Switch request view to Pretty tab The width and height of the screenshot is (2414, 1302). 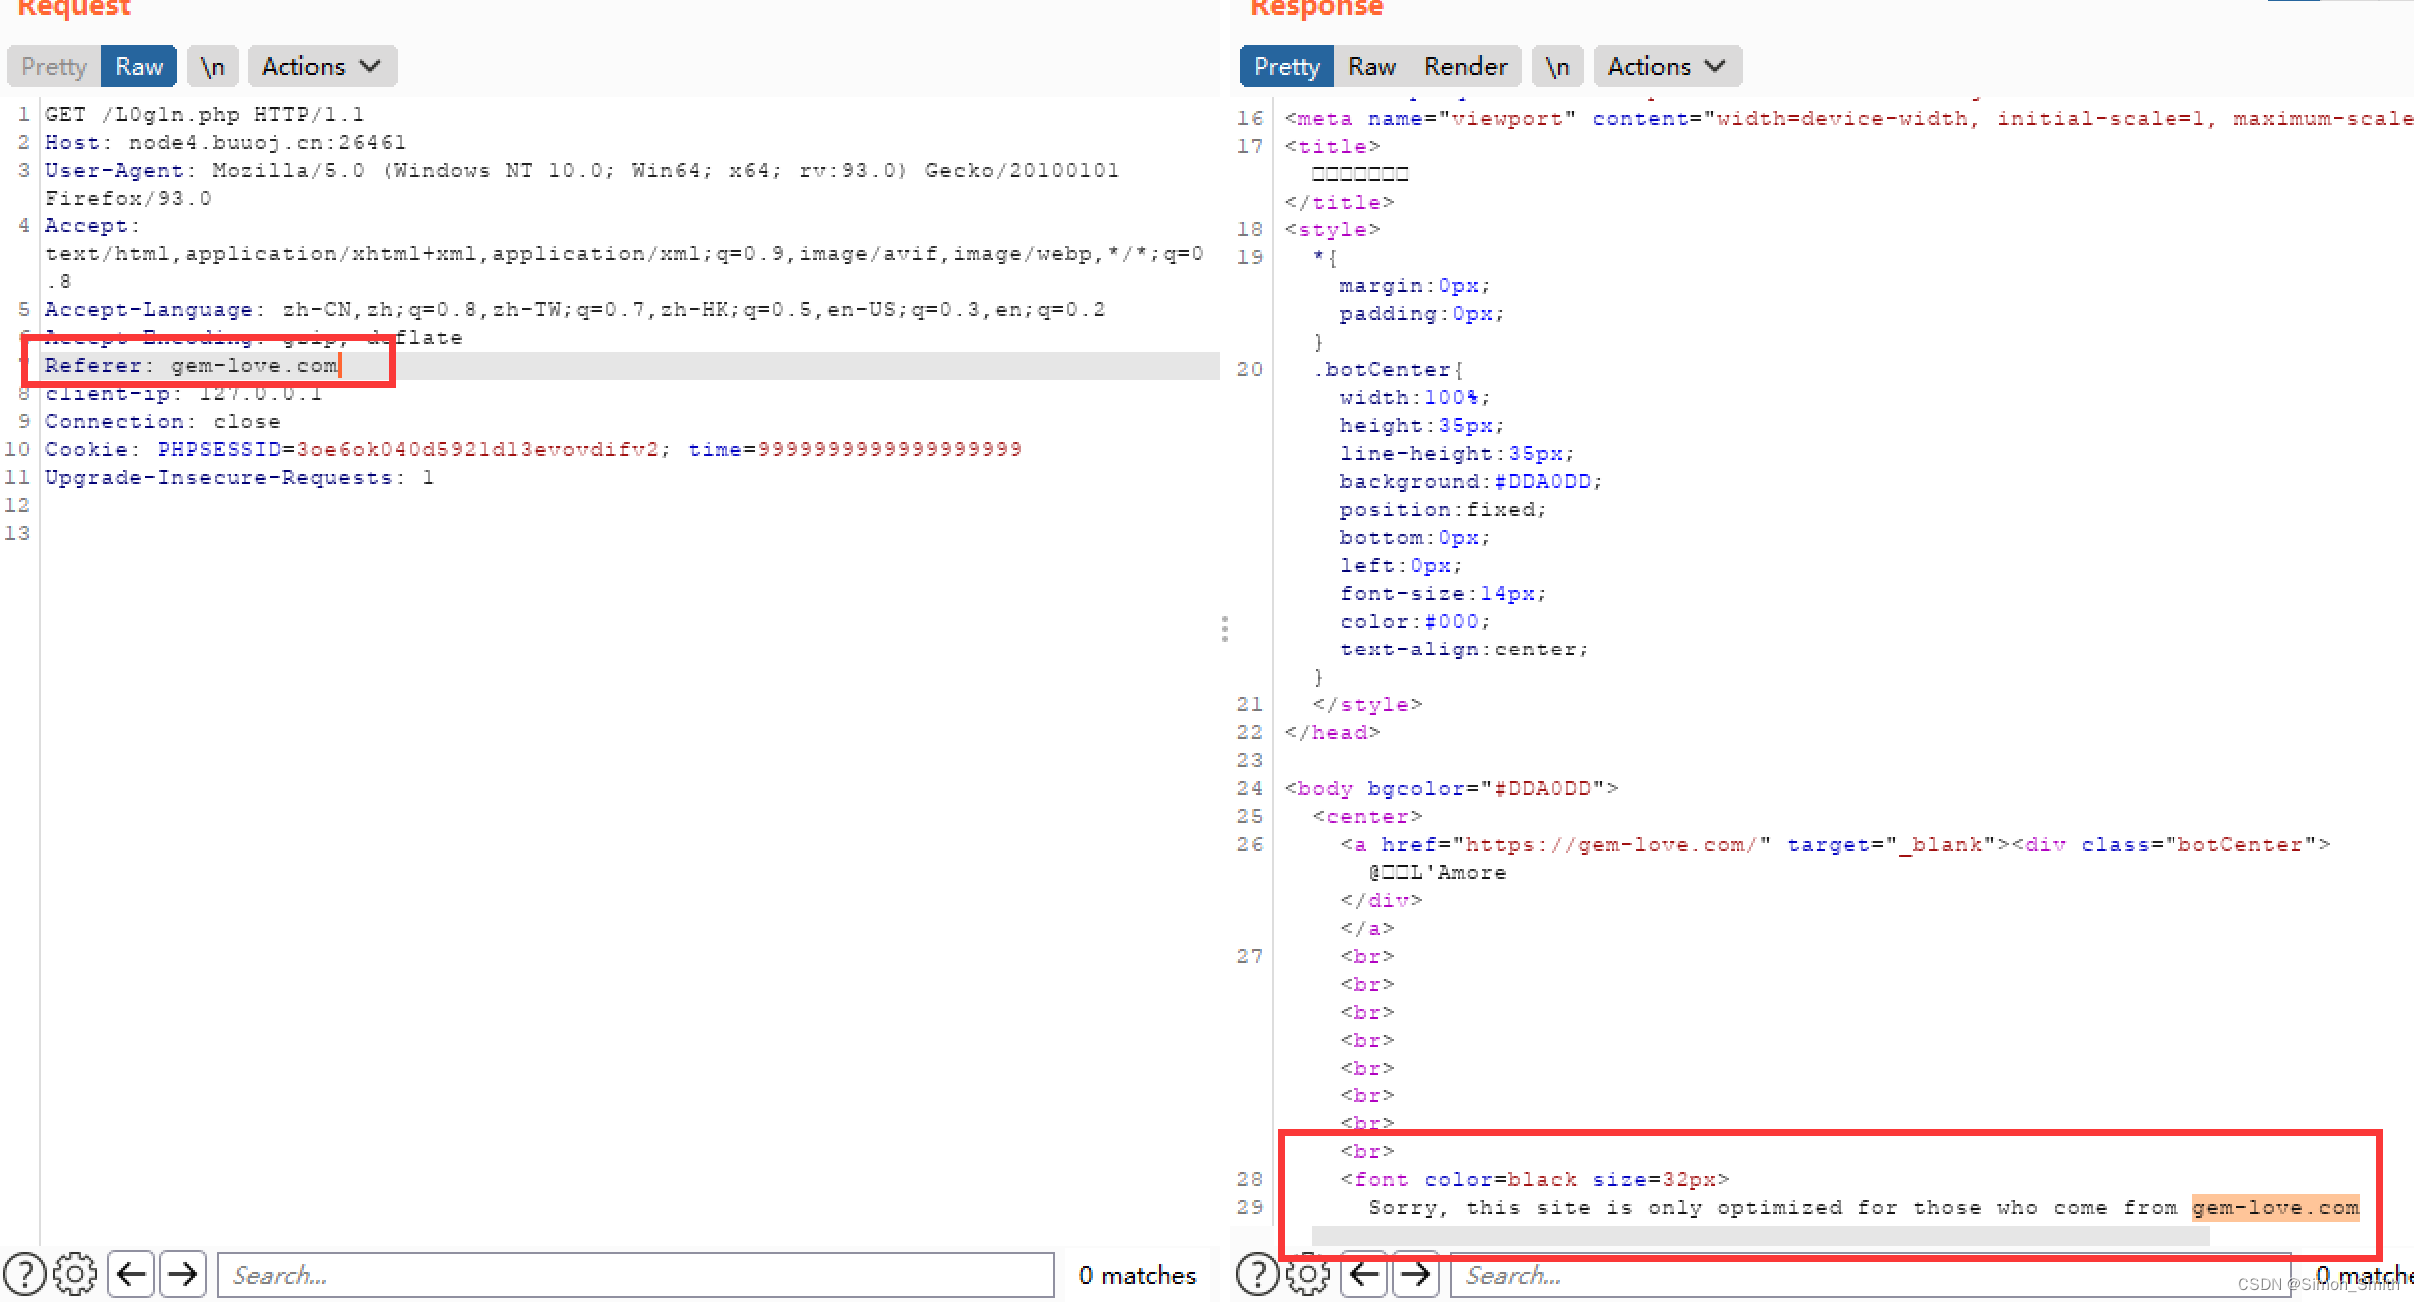(x=54, y=67)
